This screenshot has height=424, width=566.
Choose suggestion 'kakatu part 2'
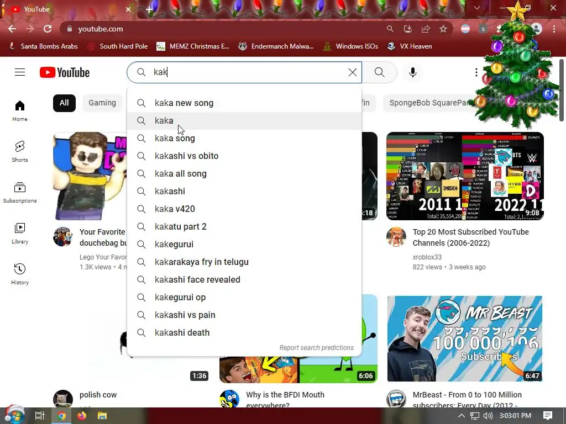click(244, 227)
